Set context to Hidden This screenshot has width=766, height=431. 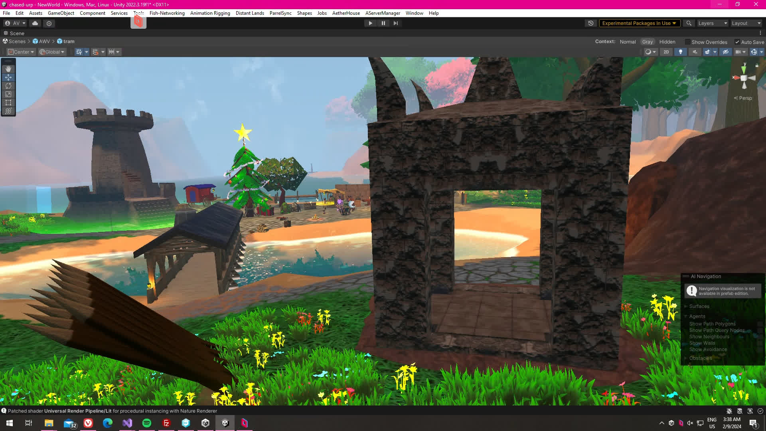pyautogui.click(x=667, y=42)
